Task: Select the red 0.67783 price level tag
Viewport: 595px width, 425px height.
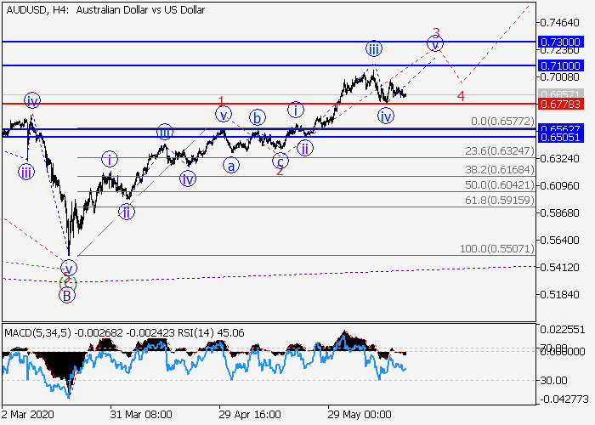Action: 560,104
